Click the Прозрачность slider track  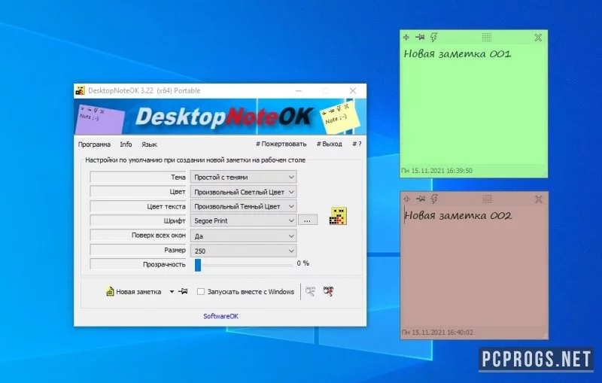pos(243,265)
